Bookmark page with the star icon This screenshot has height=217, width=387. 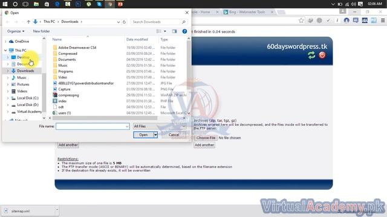coord(301,20)
